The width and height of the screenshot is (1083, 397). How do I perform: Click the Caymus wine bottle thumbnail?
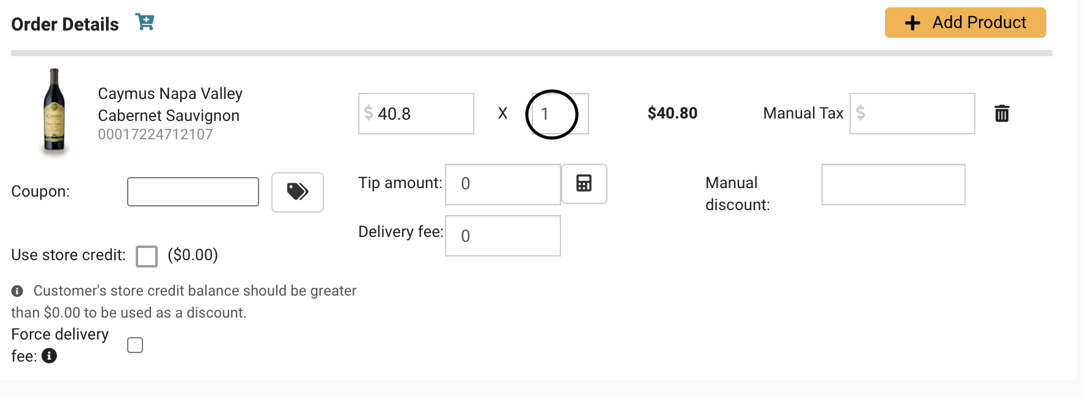tap(54, 111)
